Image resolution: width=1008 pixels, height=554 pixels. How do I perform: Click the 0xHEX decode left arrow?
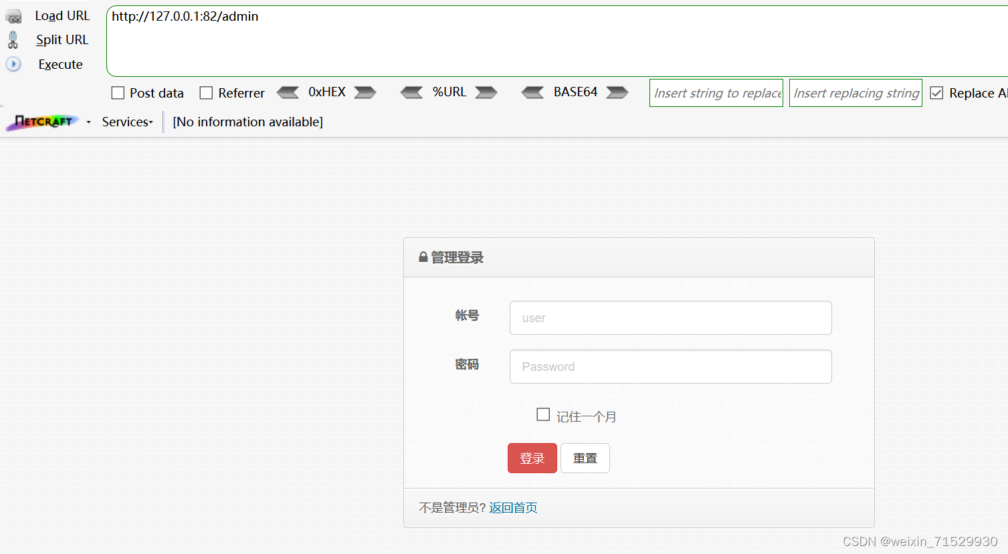click(x=288, y=92)
